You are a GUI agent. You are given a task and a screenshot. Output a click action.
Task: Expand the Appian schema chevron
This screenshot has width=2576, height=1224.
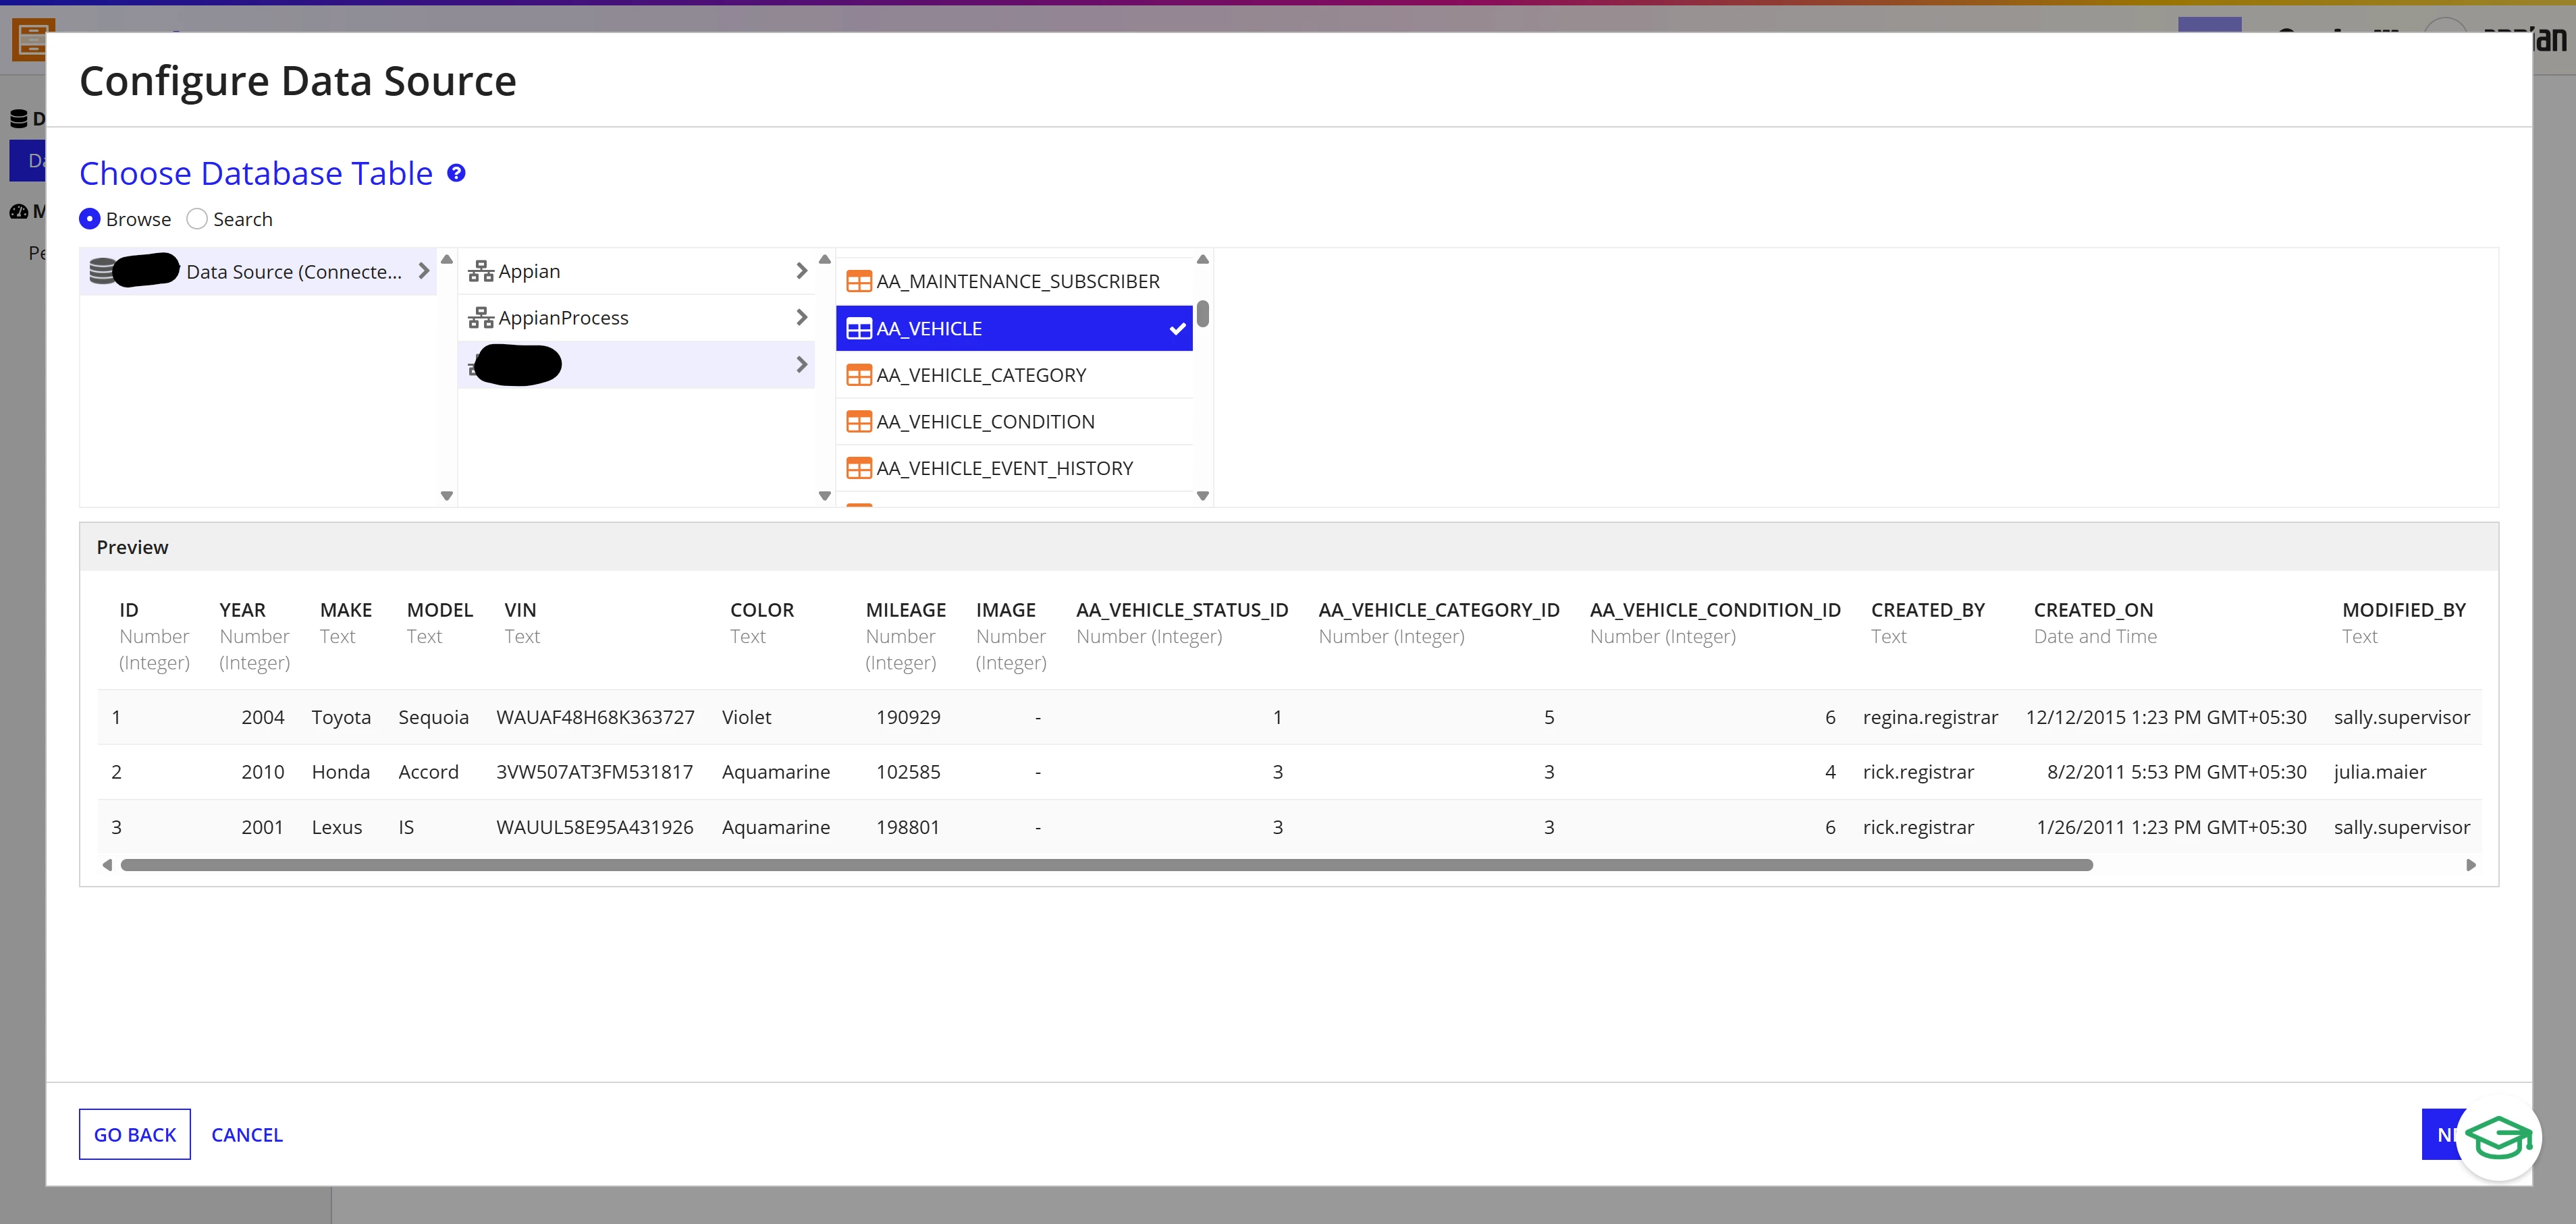(801, 271)
